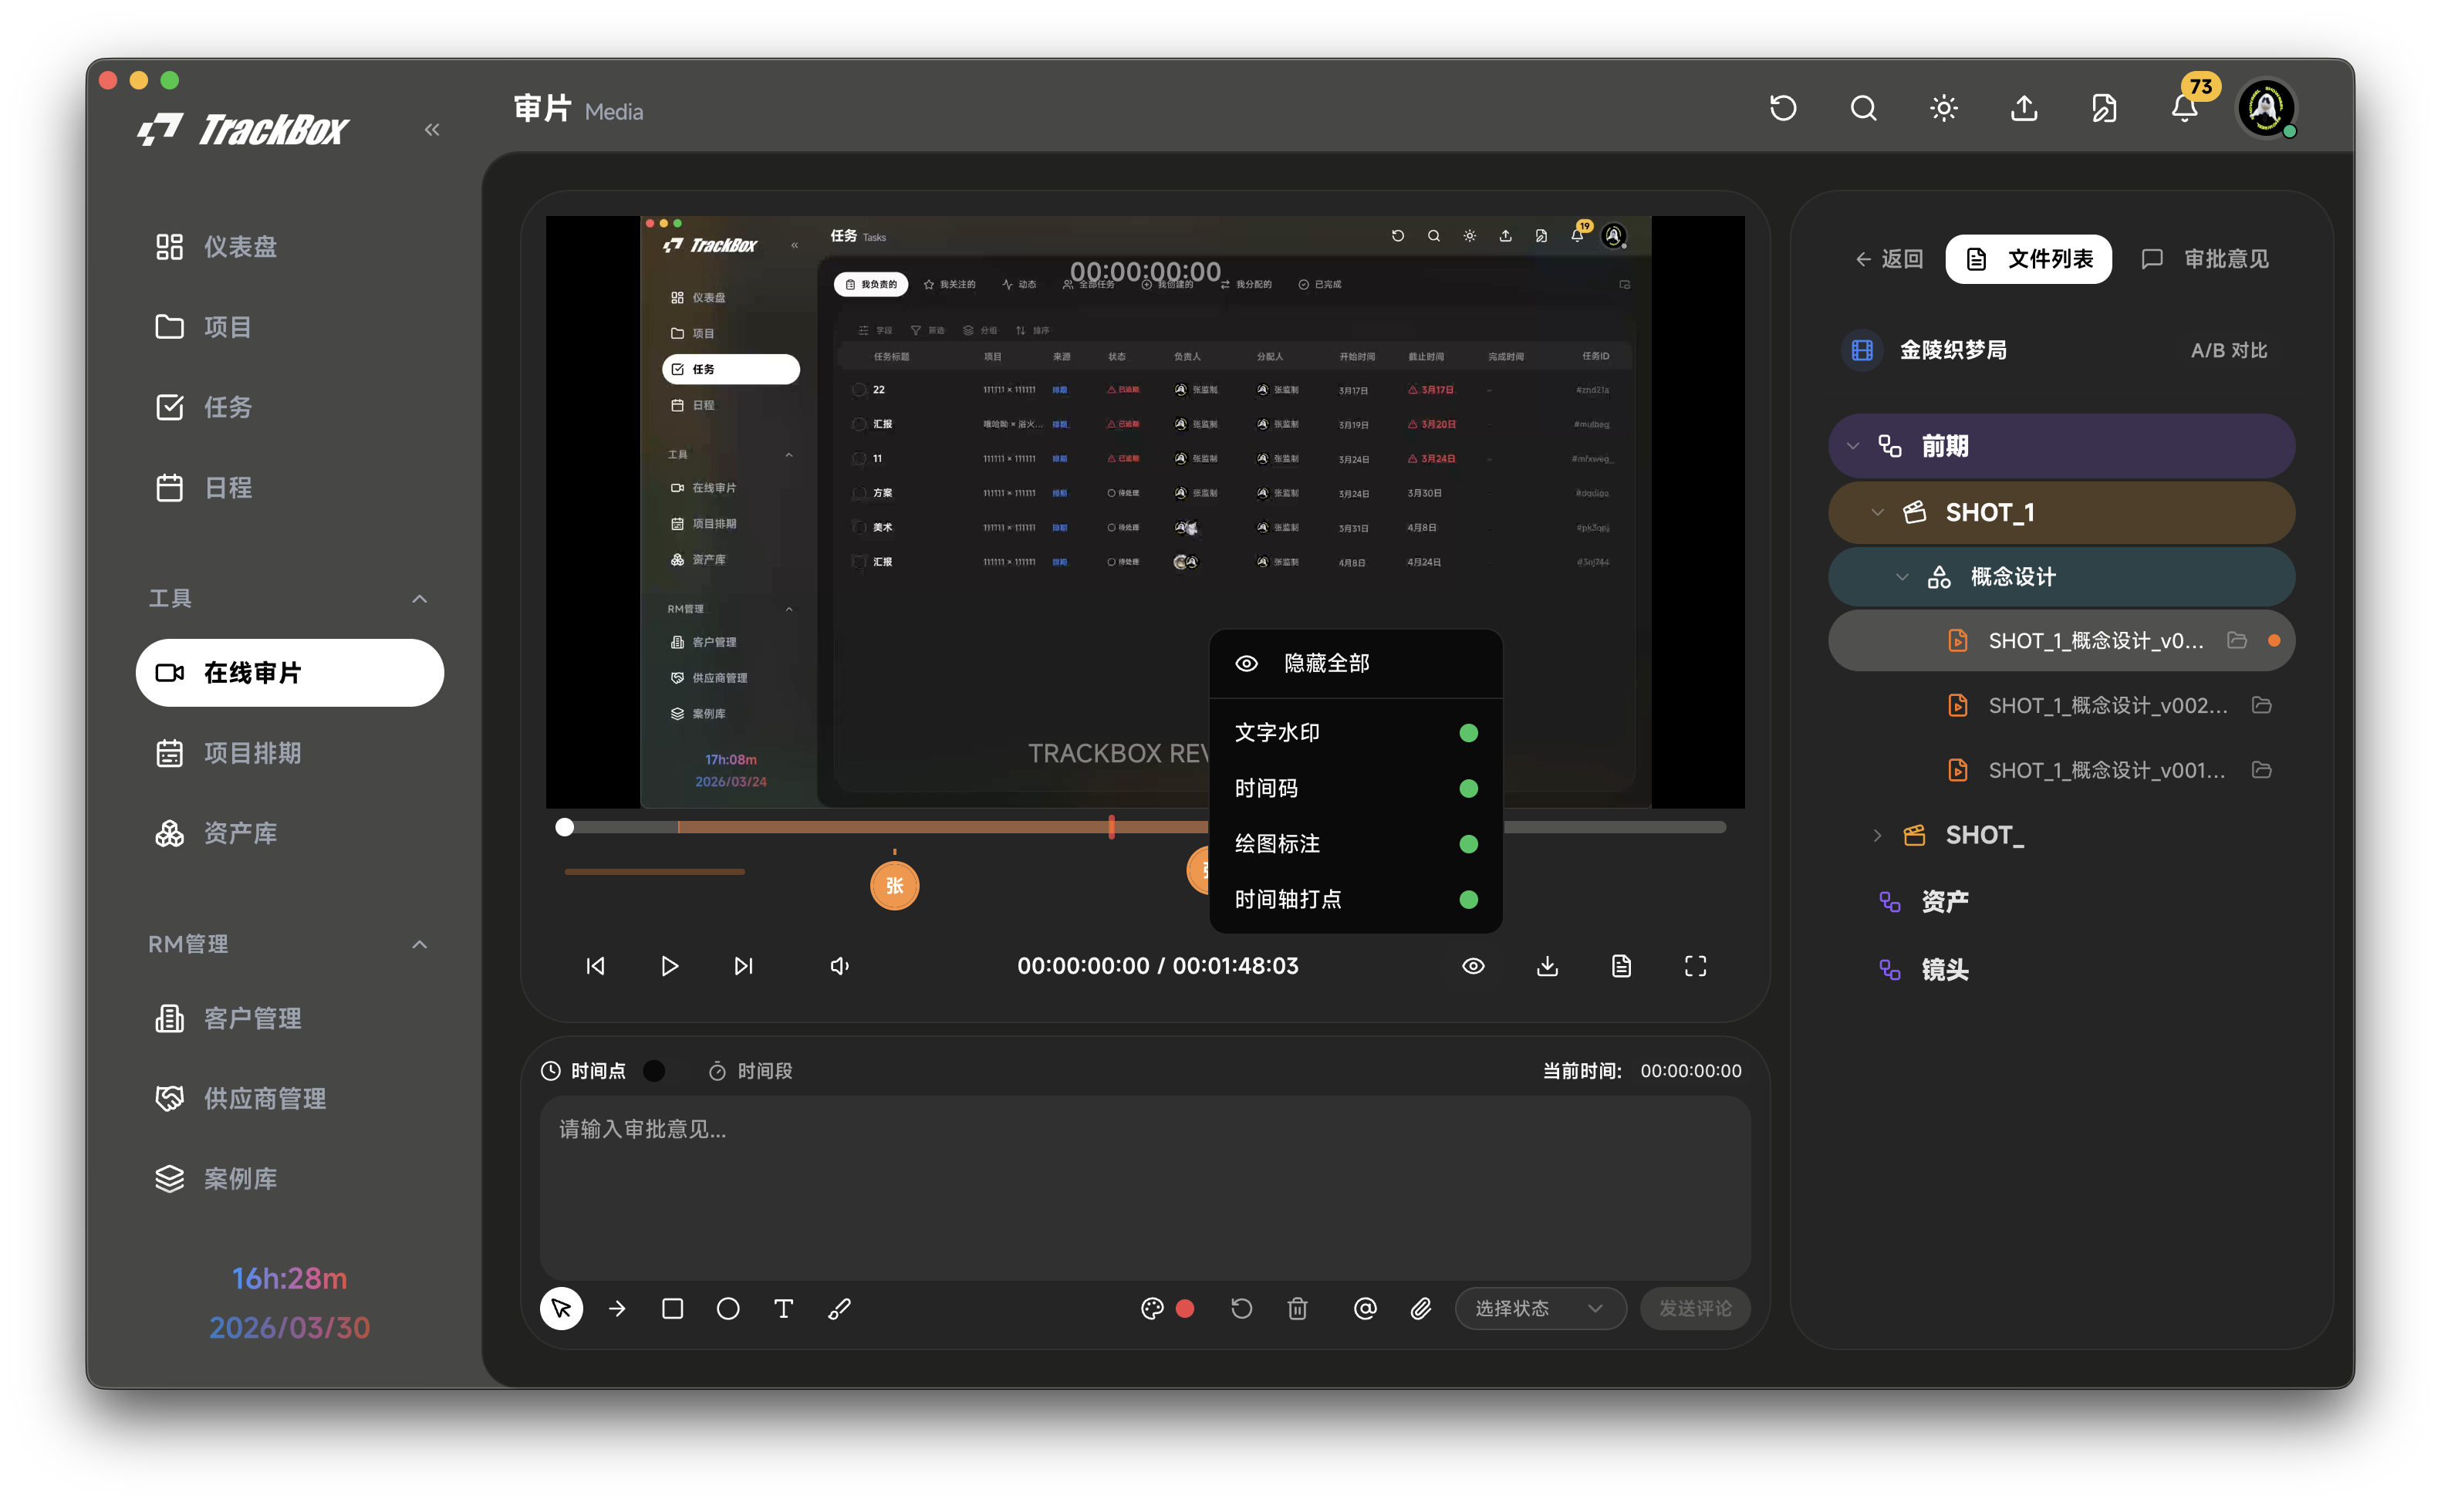Select the 时间段 mode option
The image size is (2441, 1503).
tap(751, 1071)
